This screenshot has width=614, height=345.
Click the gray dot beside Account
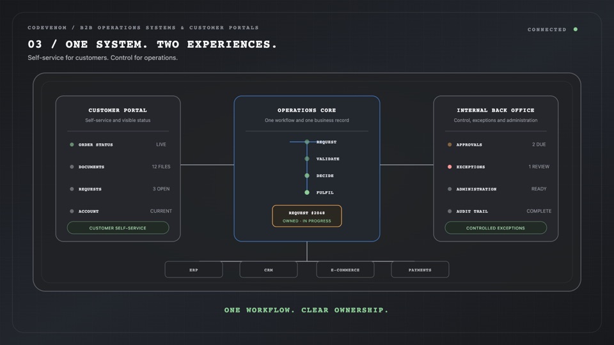[72, 211]
